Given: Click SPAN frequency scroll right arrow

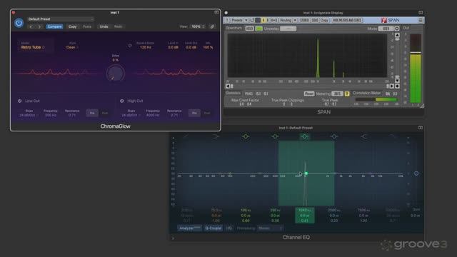Looking at the screenshot, I should (392, 86).
